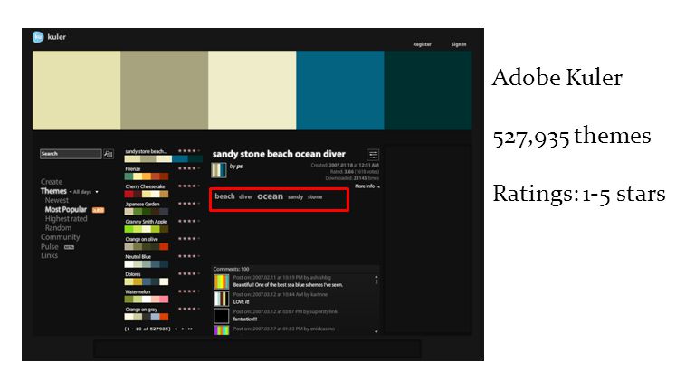
Task: Click the '1 - 10 of 527935' page count
Action: tap(148, 329)
